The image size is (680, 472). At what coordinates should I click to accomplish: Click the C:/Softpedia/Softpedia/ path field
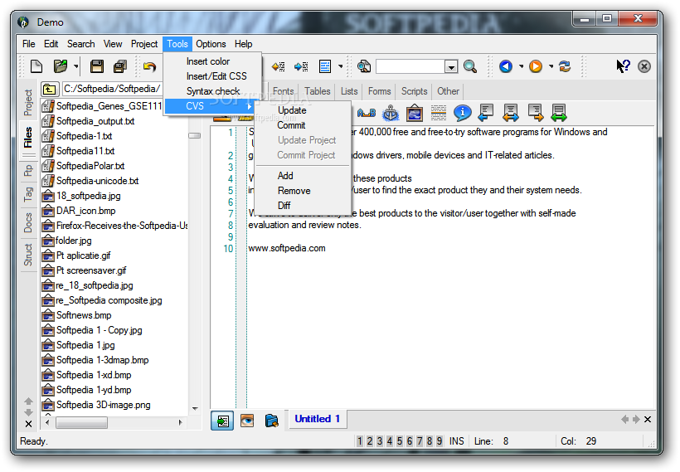coord(113,89)
